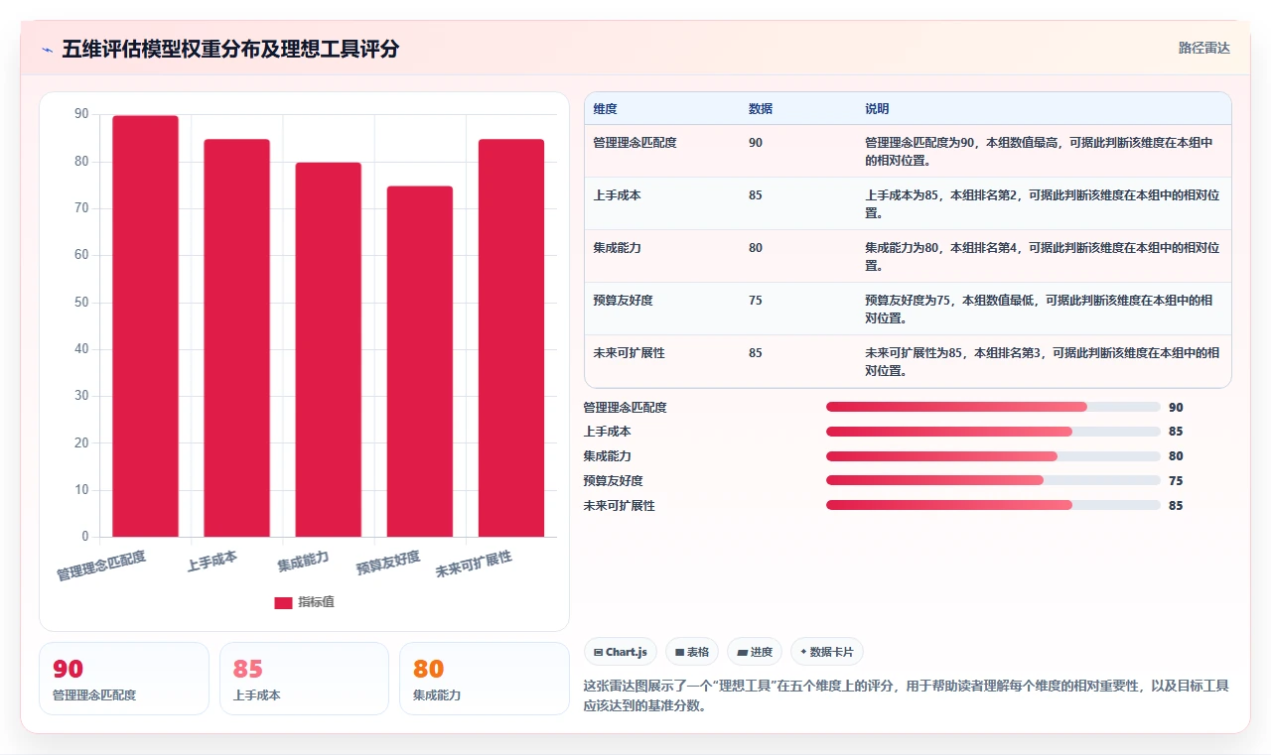Image resolution: width=1271 pixels, height=755 pixels.
Task: Click the description stating 本组数值最低
Action: (1041, 310)
